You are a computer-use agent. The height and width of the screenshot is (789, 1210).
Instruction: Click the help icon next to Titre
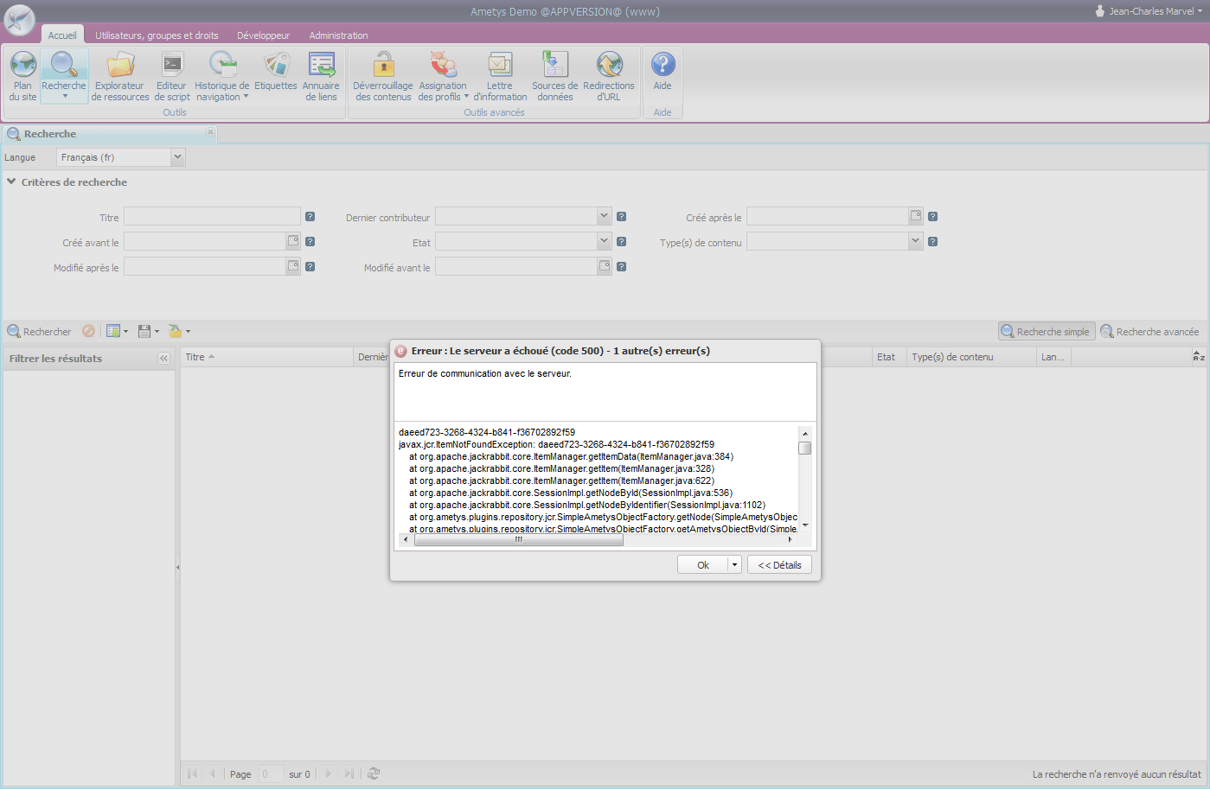point(311,217)
